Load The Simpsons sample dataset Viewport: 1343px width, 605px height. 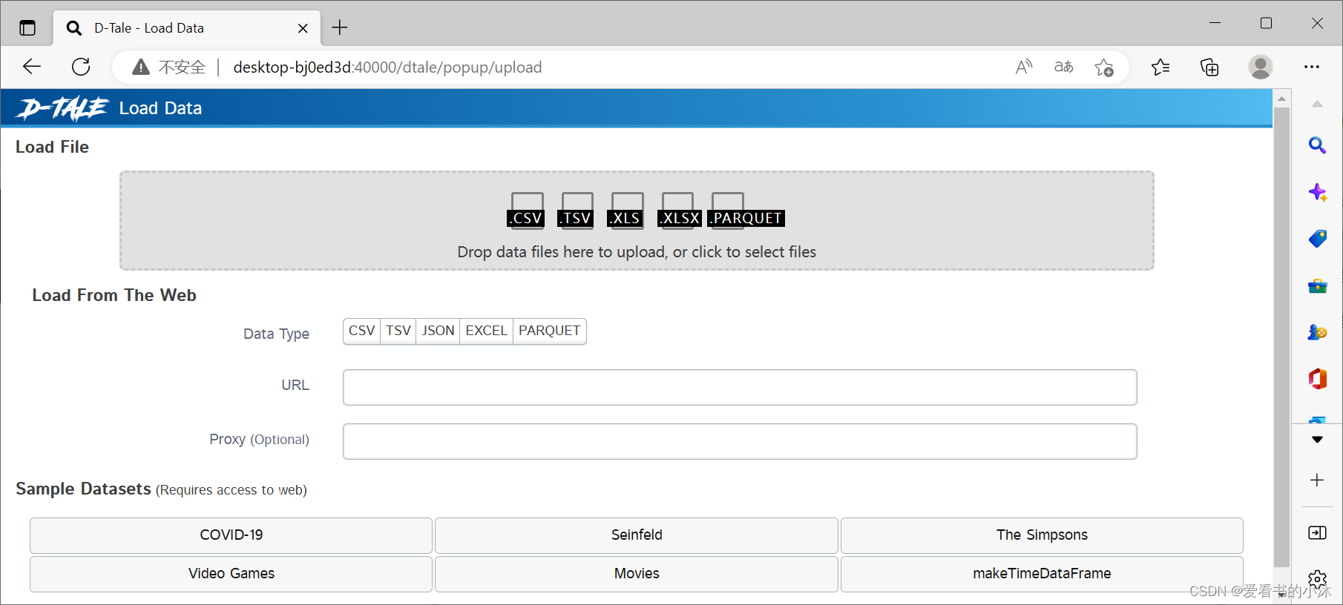[x=1042, y=535]
